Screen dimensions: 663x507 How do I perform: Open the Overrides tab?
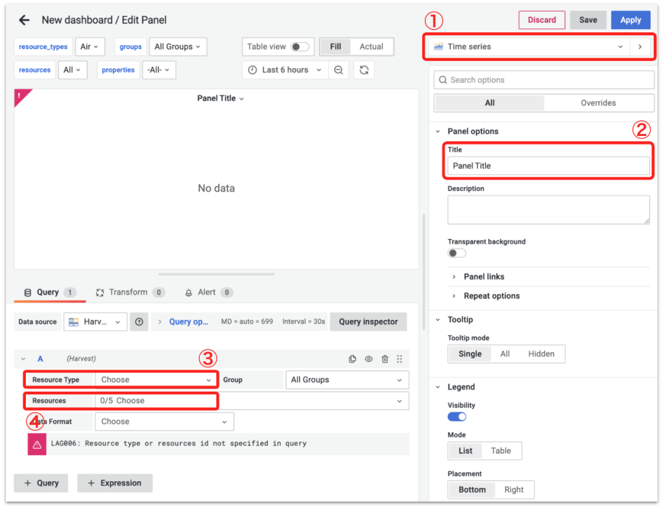tap(598, 103)
